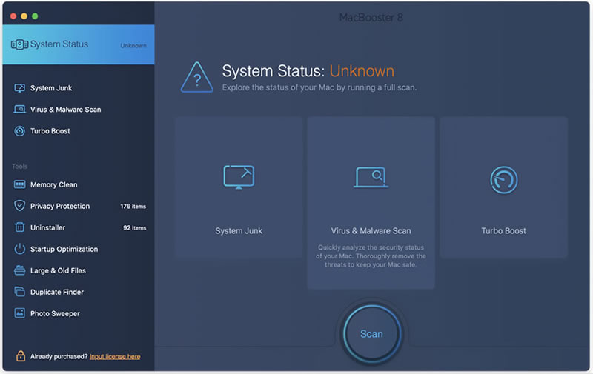
Task: Click the Privacy Protection shield icon
Action: 20,206
